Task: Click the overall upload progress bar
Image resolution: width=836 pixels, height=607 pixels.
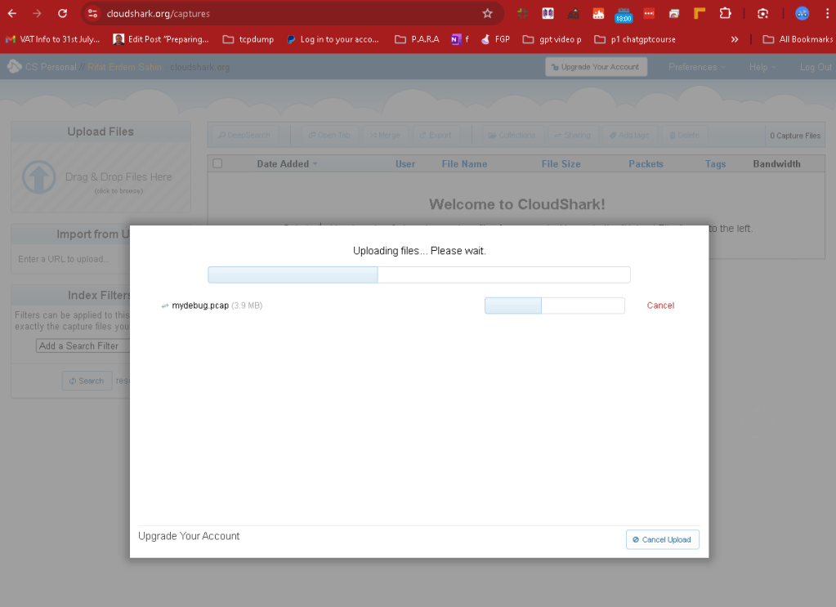Action: click(419, 275)
